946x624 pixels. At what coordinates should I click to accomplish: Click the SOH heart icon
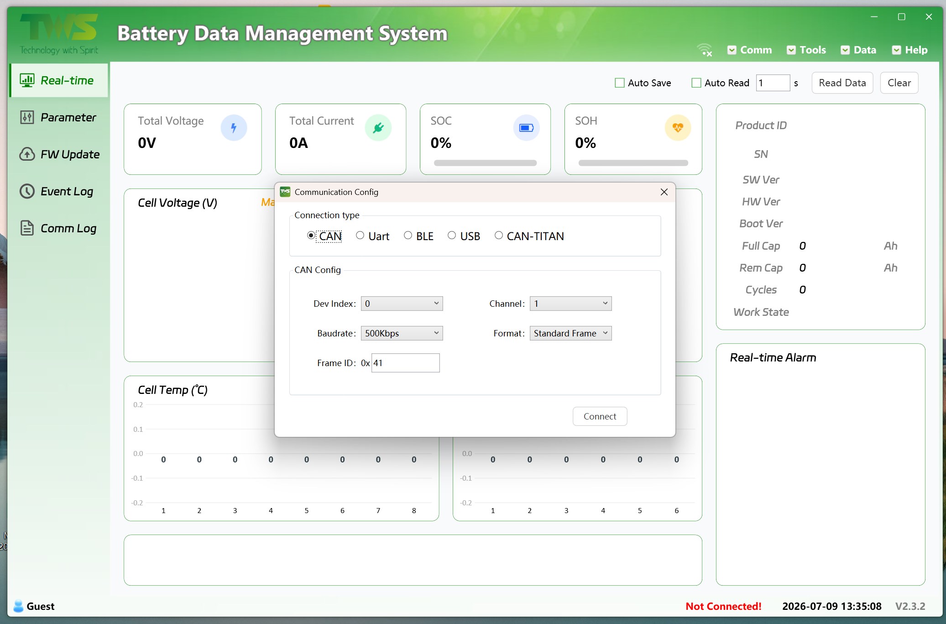coord(678,128)
